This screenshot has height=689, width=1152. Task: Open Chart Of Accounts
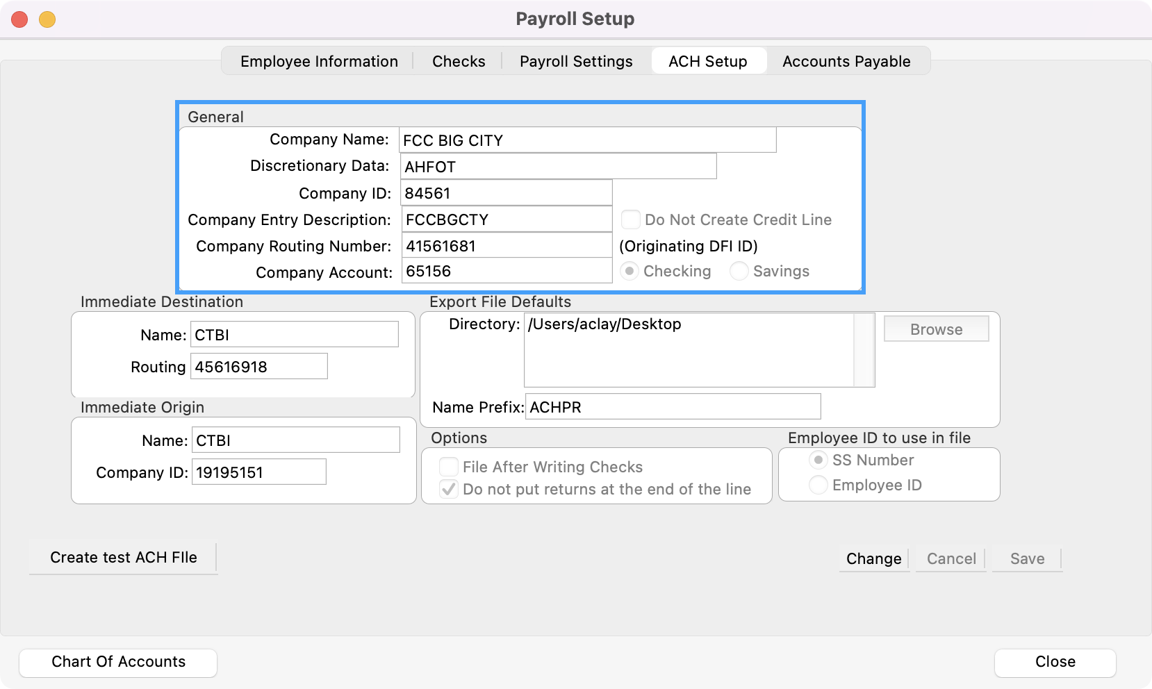tap(118, 662)
